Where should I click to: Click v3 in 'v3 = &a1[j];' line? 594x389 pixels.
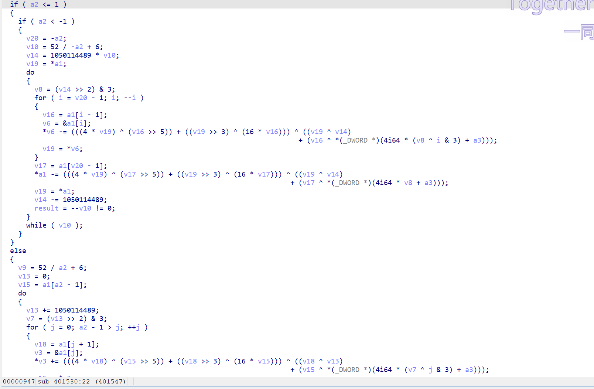[38, 353]
